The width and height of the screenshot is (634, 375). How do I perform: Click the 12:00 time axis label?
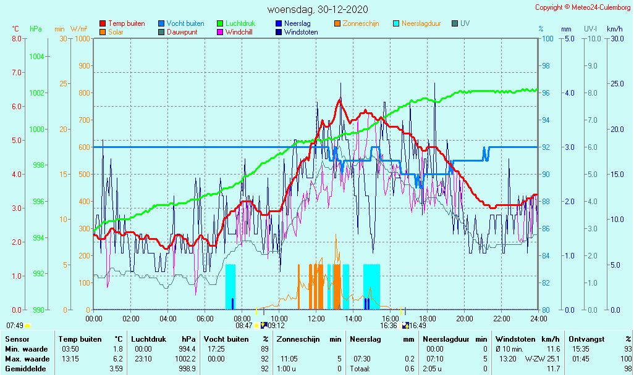tap(316, 318)
